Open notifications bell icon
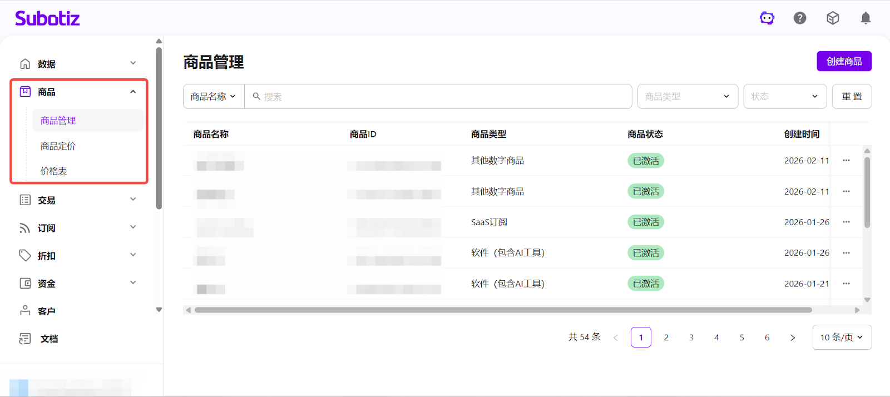This screenshot has height=397, width=890. [x=866, y=18]
